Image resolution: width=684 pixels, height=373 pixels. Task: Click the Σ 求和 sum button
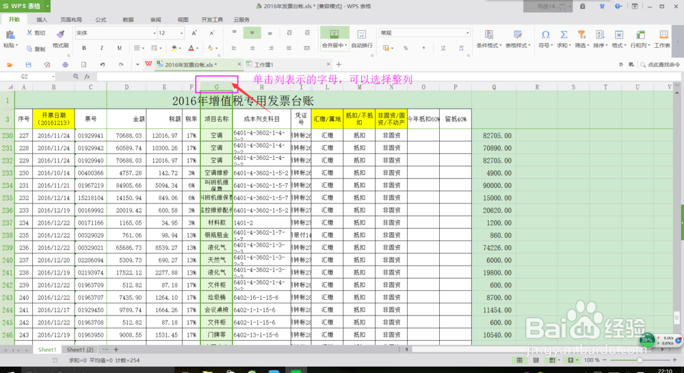coord(564,39)
